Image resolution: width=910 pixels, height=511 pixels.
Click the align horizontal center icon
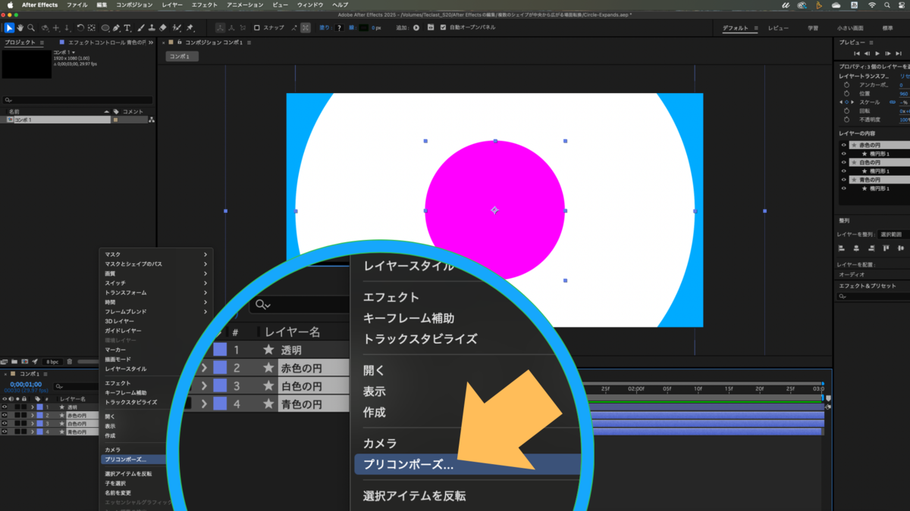pyautogui.click(x=856, y=248)
